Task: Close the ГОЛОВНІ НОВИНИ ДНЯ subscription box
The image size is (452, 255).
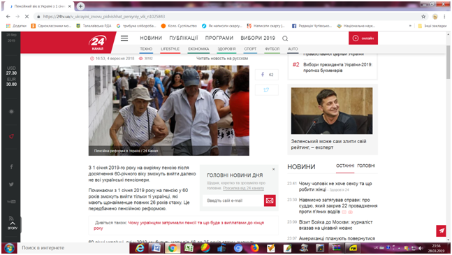Action: (274, 169)
